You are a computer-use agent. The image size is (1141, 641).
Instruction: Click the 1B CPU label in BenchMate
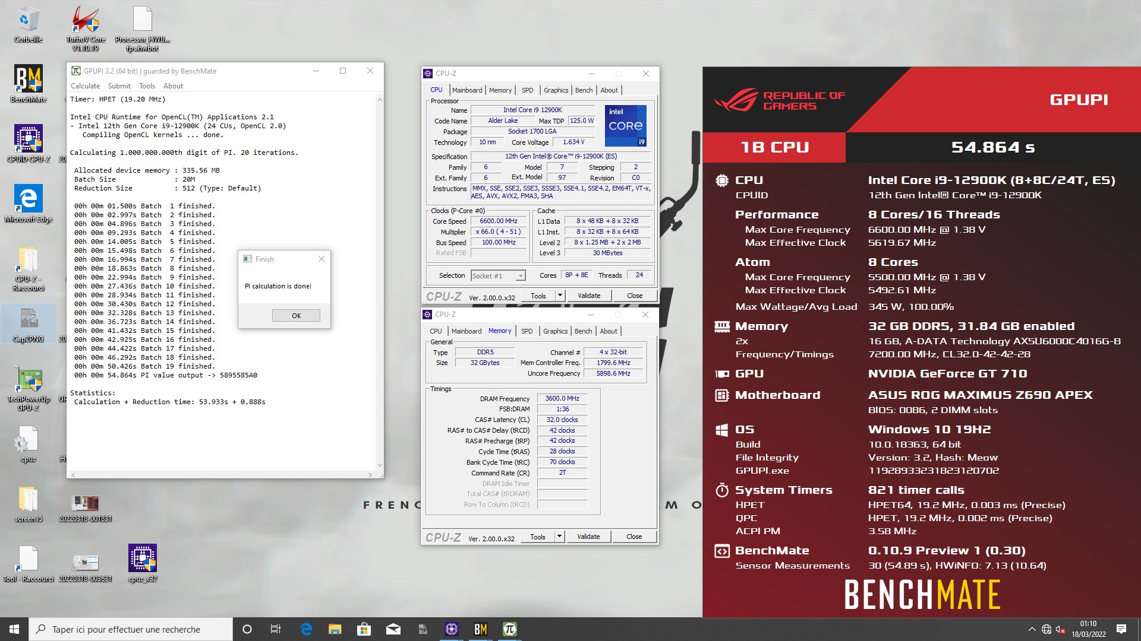pyautogui.click(x=775, y=147)
